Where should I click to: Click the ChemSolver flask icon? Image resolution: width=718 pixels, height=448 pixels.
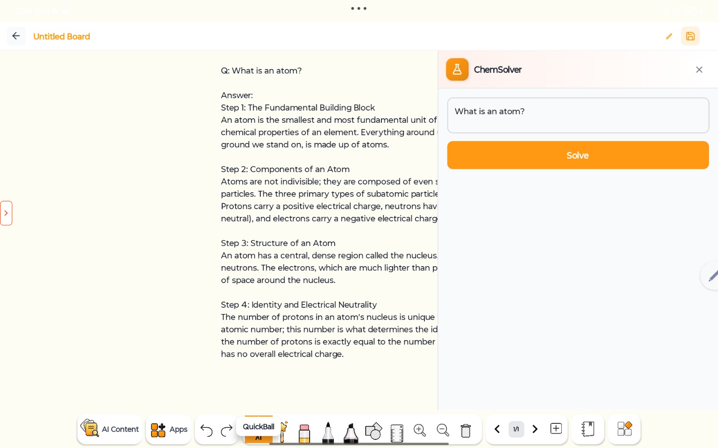tap(457, 69)
